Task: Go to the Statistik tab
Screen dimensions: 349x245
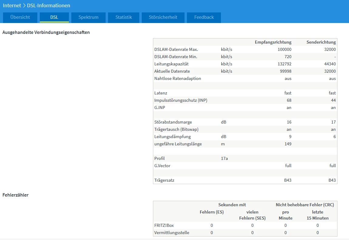Action: 124,17
